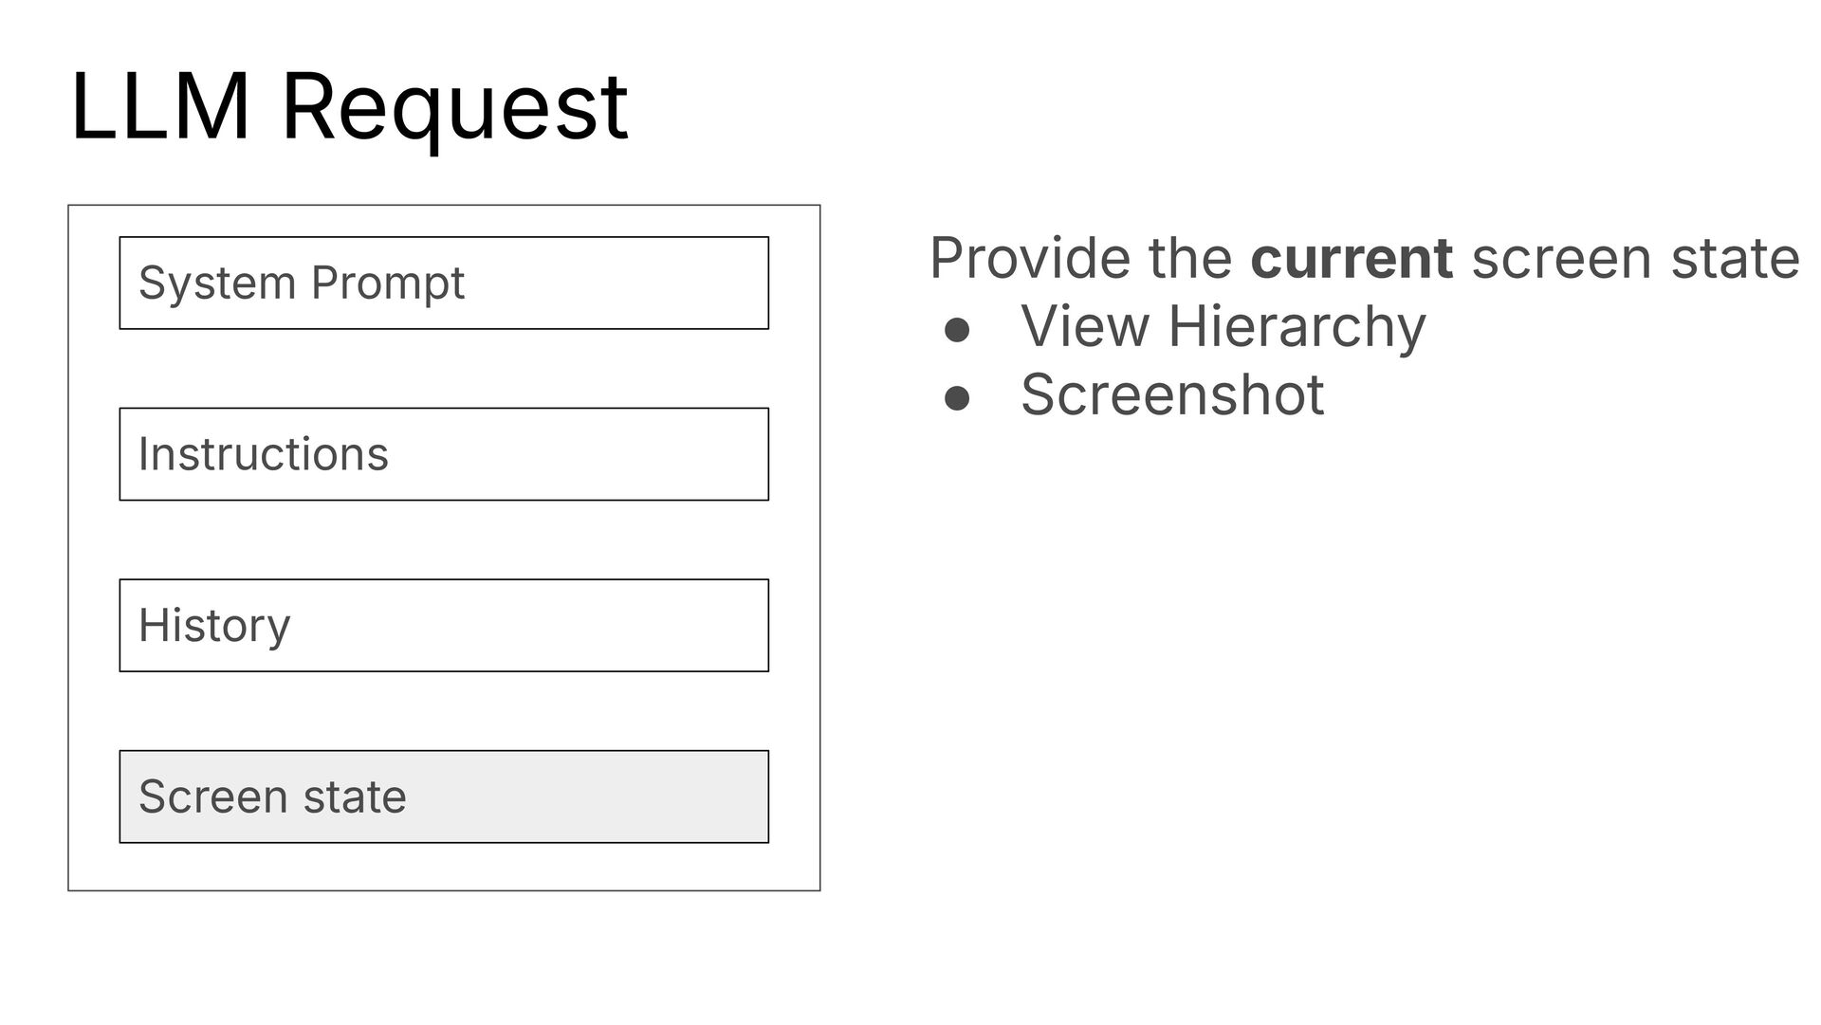Viewport: 1821px width, 1025px height.
Task: Click the bold word current
Action: click(1351, 257)
